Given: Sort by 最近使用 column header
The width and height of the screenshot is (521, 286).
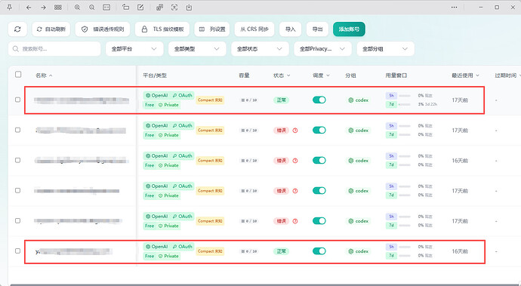Looking at the screenshot, I should [x=465, y=75].
